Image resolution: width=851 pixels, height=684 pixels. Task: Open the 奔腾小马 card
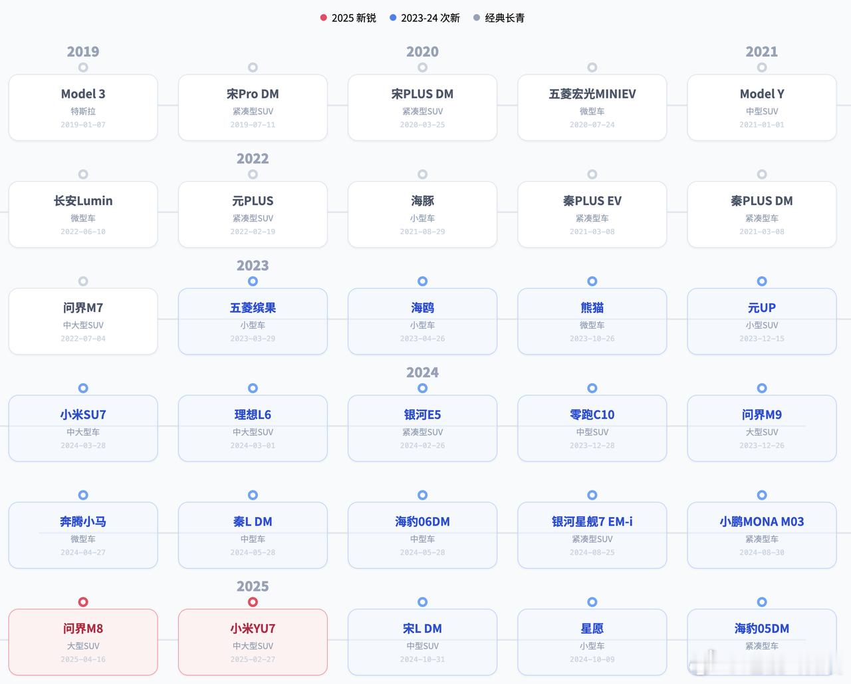pyautogui.click(x=83, y=536)
